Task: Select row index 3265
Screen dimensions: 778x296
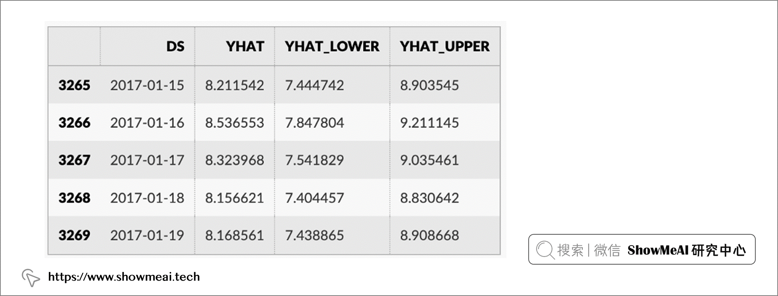Action: click(x=74, y=85)
